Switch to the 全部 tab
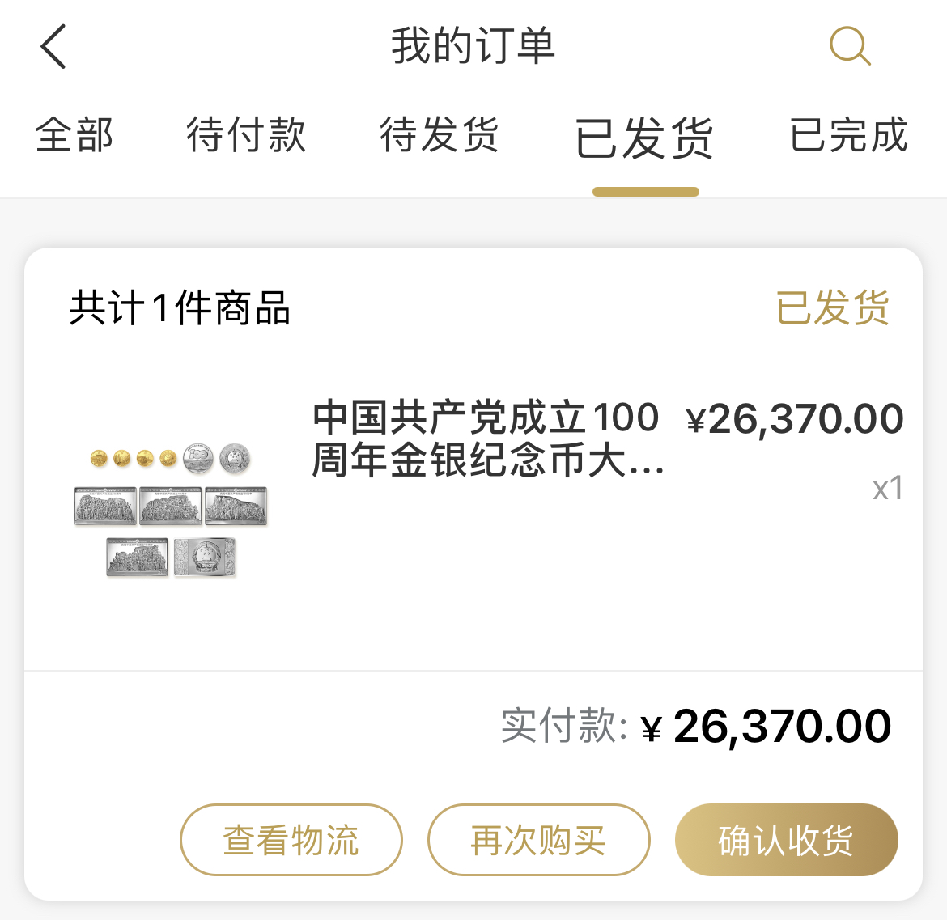 click(74, 134)
